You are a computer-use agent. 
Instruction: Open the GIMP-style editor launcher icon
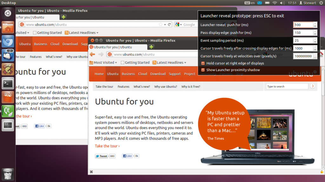tap(8, 69)
